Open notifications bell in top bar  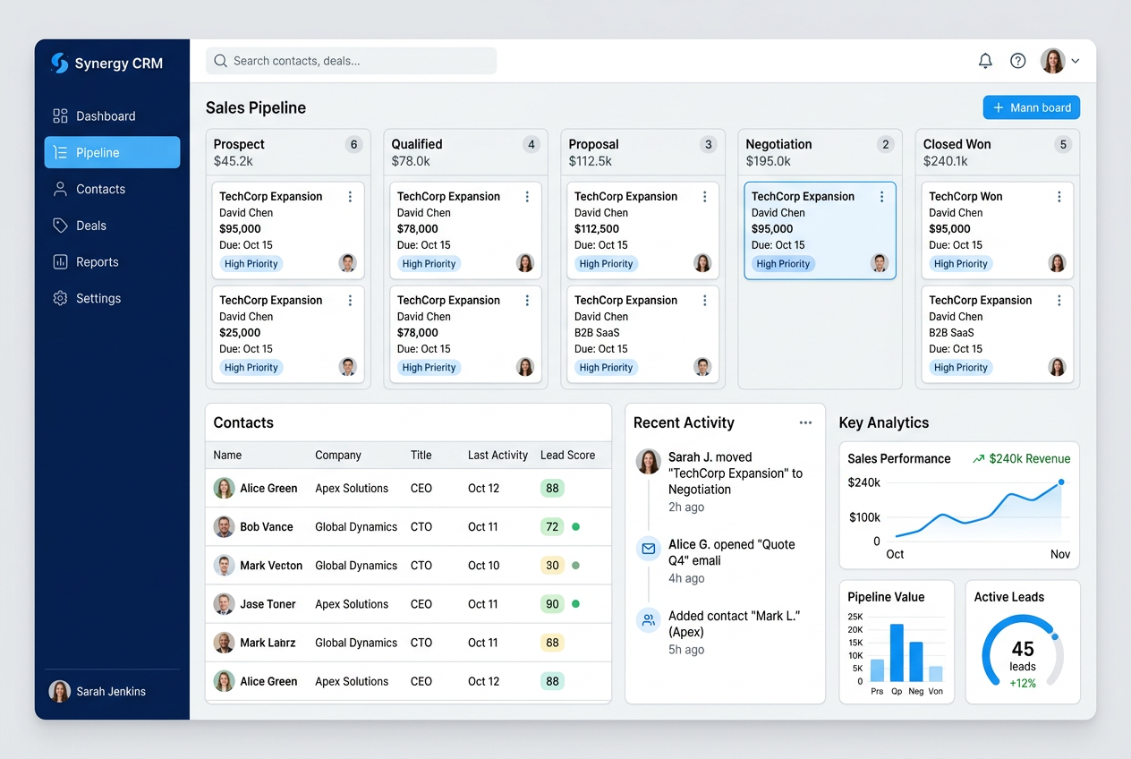(985, 61)
